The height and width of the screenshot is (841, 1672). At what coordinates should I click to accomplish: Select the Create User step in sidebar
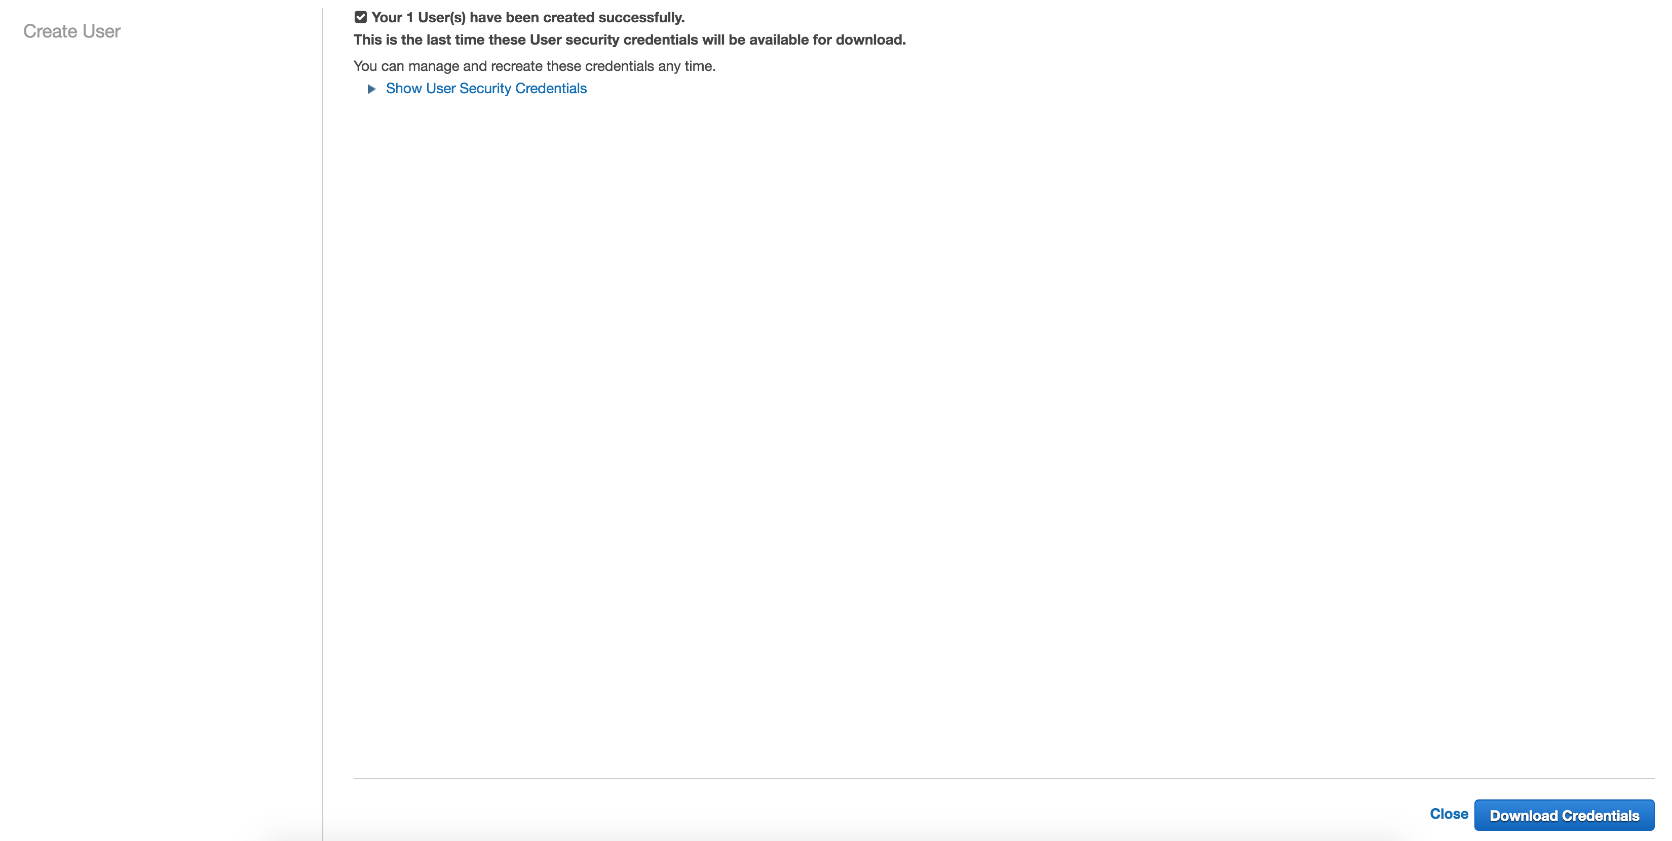pos(71,31)
